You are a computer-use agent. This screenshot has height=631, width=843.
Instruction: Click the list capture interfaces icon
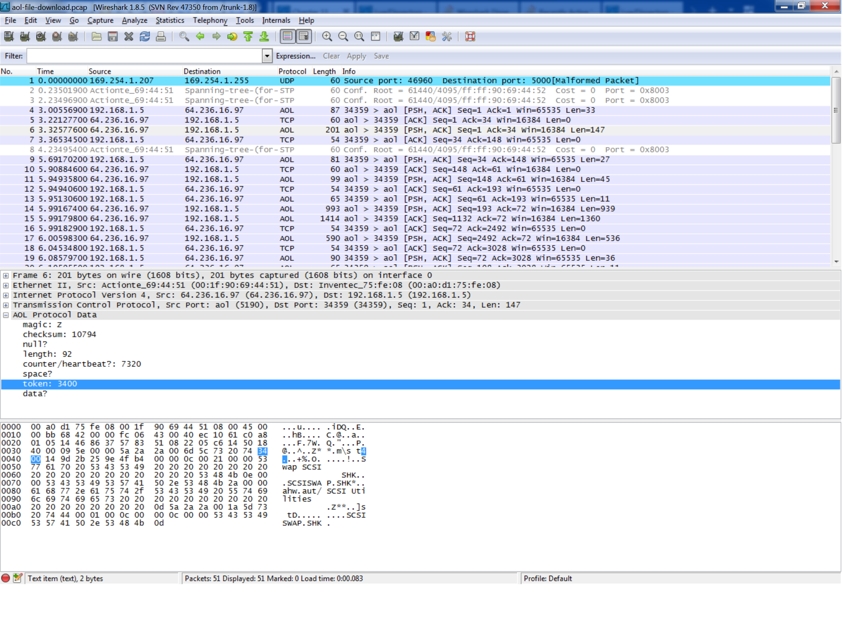pyautogui.click(x=9, y=37)
